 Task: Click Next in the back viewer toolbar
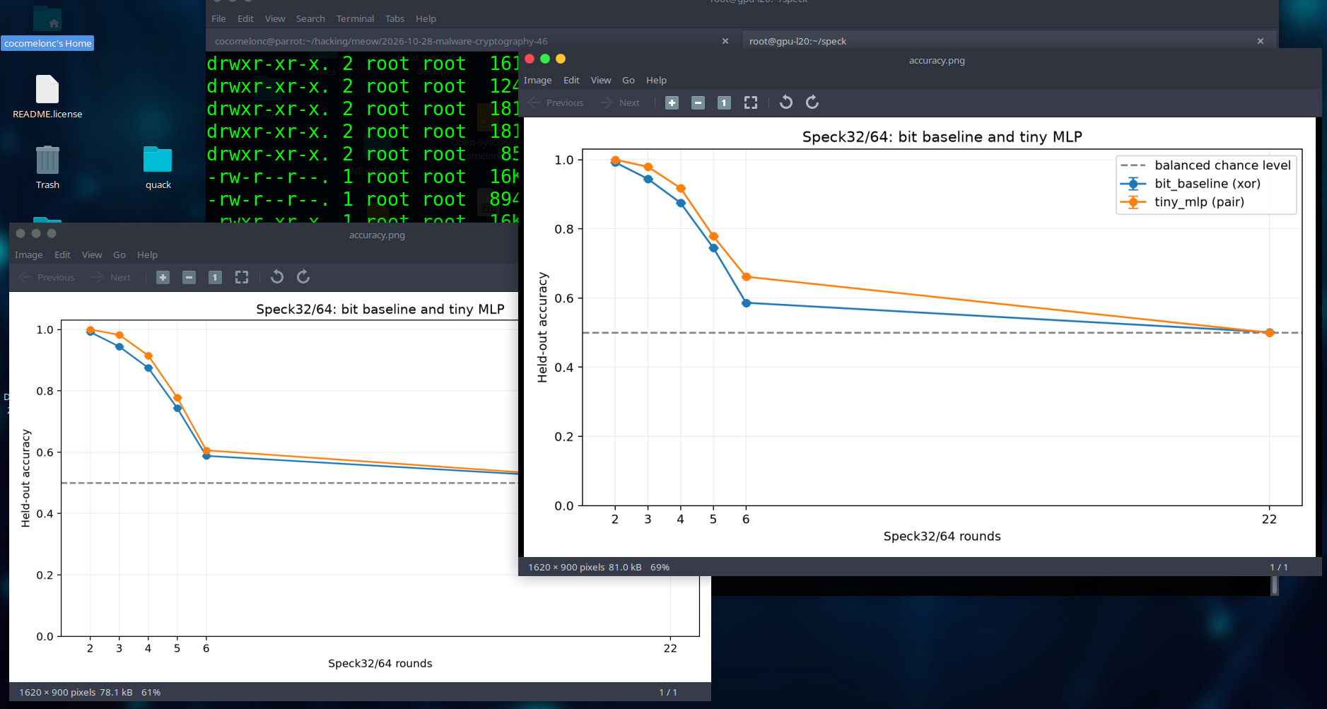[x=111, y=278]
